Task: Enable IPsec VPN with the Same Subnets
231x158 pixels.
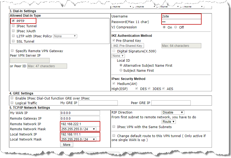Action: point(114,127)
